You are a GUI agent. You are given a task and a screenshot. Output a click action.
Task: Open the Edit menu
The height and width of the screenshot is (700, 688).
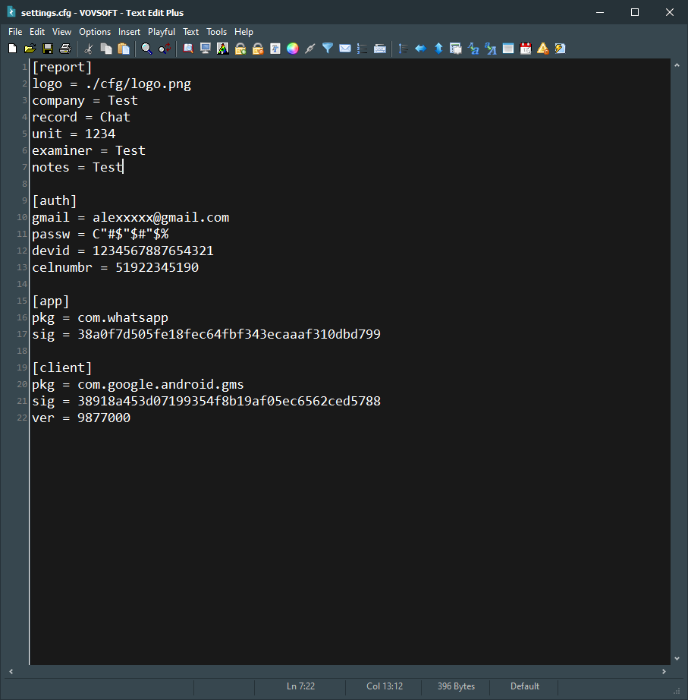point(37,32)
